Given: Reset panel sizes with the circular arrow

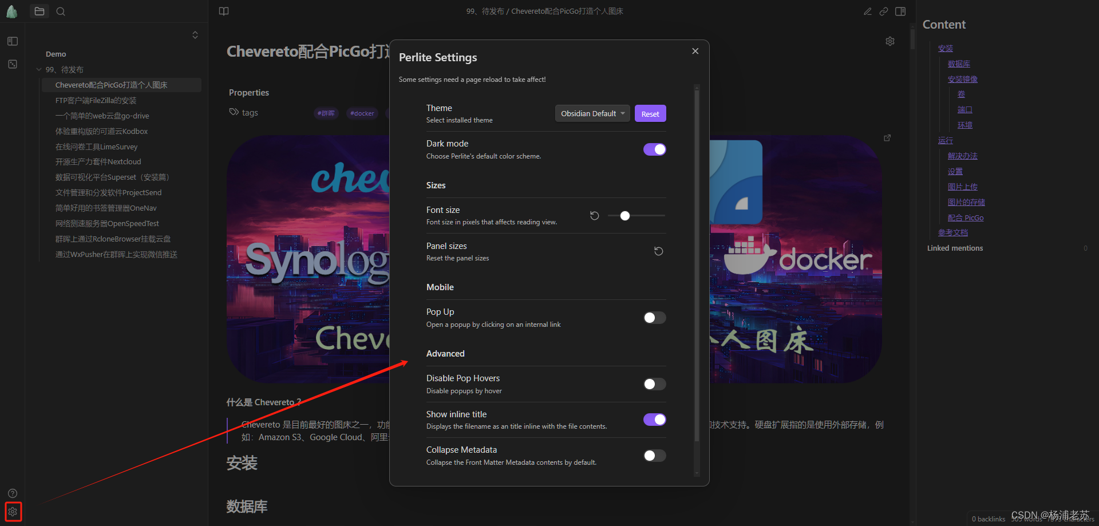Looking at the screenshot, I should (659, 251).
